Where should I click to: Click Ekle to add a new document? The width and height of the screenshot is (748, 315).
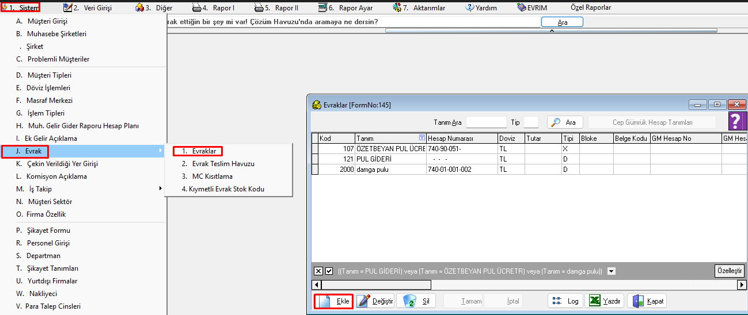click(x=334, y=301)
